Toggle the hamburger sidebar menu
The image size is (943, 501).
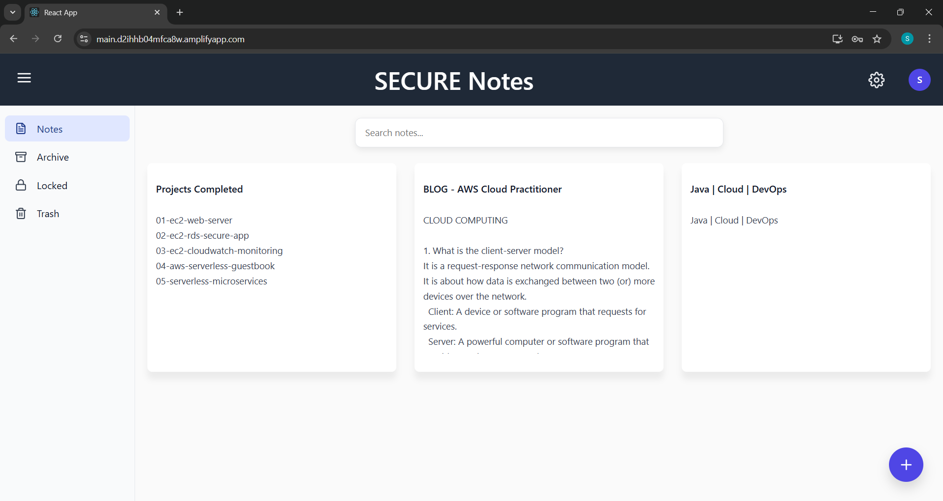[24, 78]
